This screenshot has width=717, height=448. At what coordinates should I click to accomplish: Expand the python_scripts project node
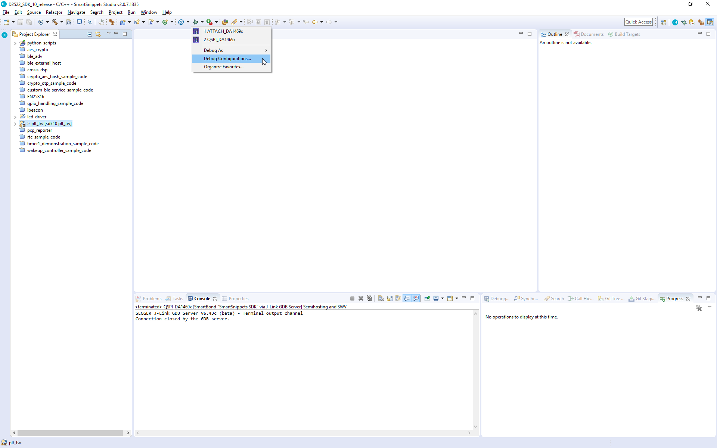[15, 43]
